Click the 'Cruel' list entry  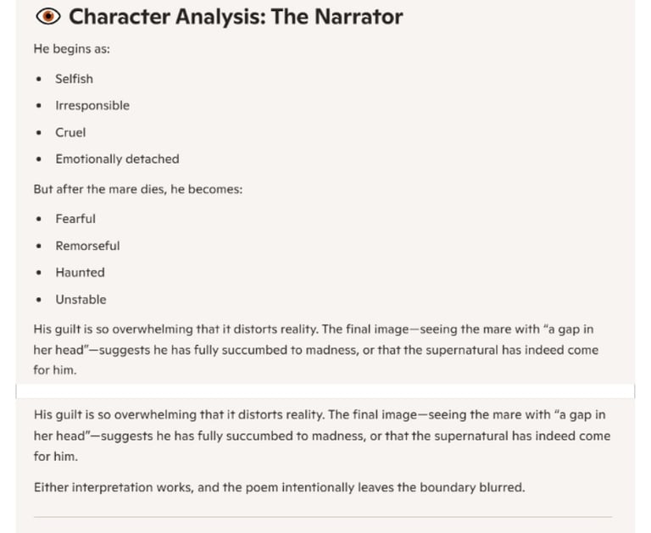click(x=70, y=132)
